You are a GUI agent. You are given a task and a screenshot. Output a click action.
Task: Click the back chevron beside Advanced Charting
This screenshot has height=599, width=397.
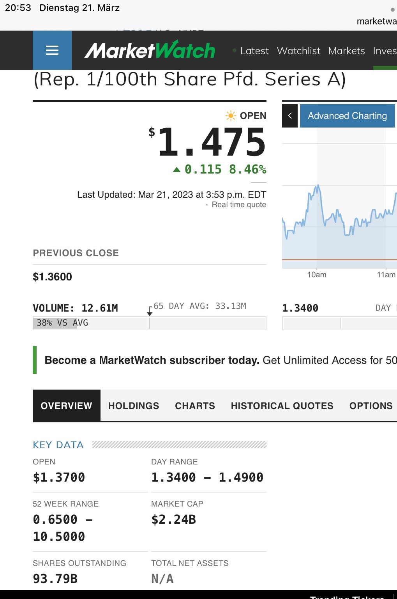pos(289,115)
